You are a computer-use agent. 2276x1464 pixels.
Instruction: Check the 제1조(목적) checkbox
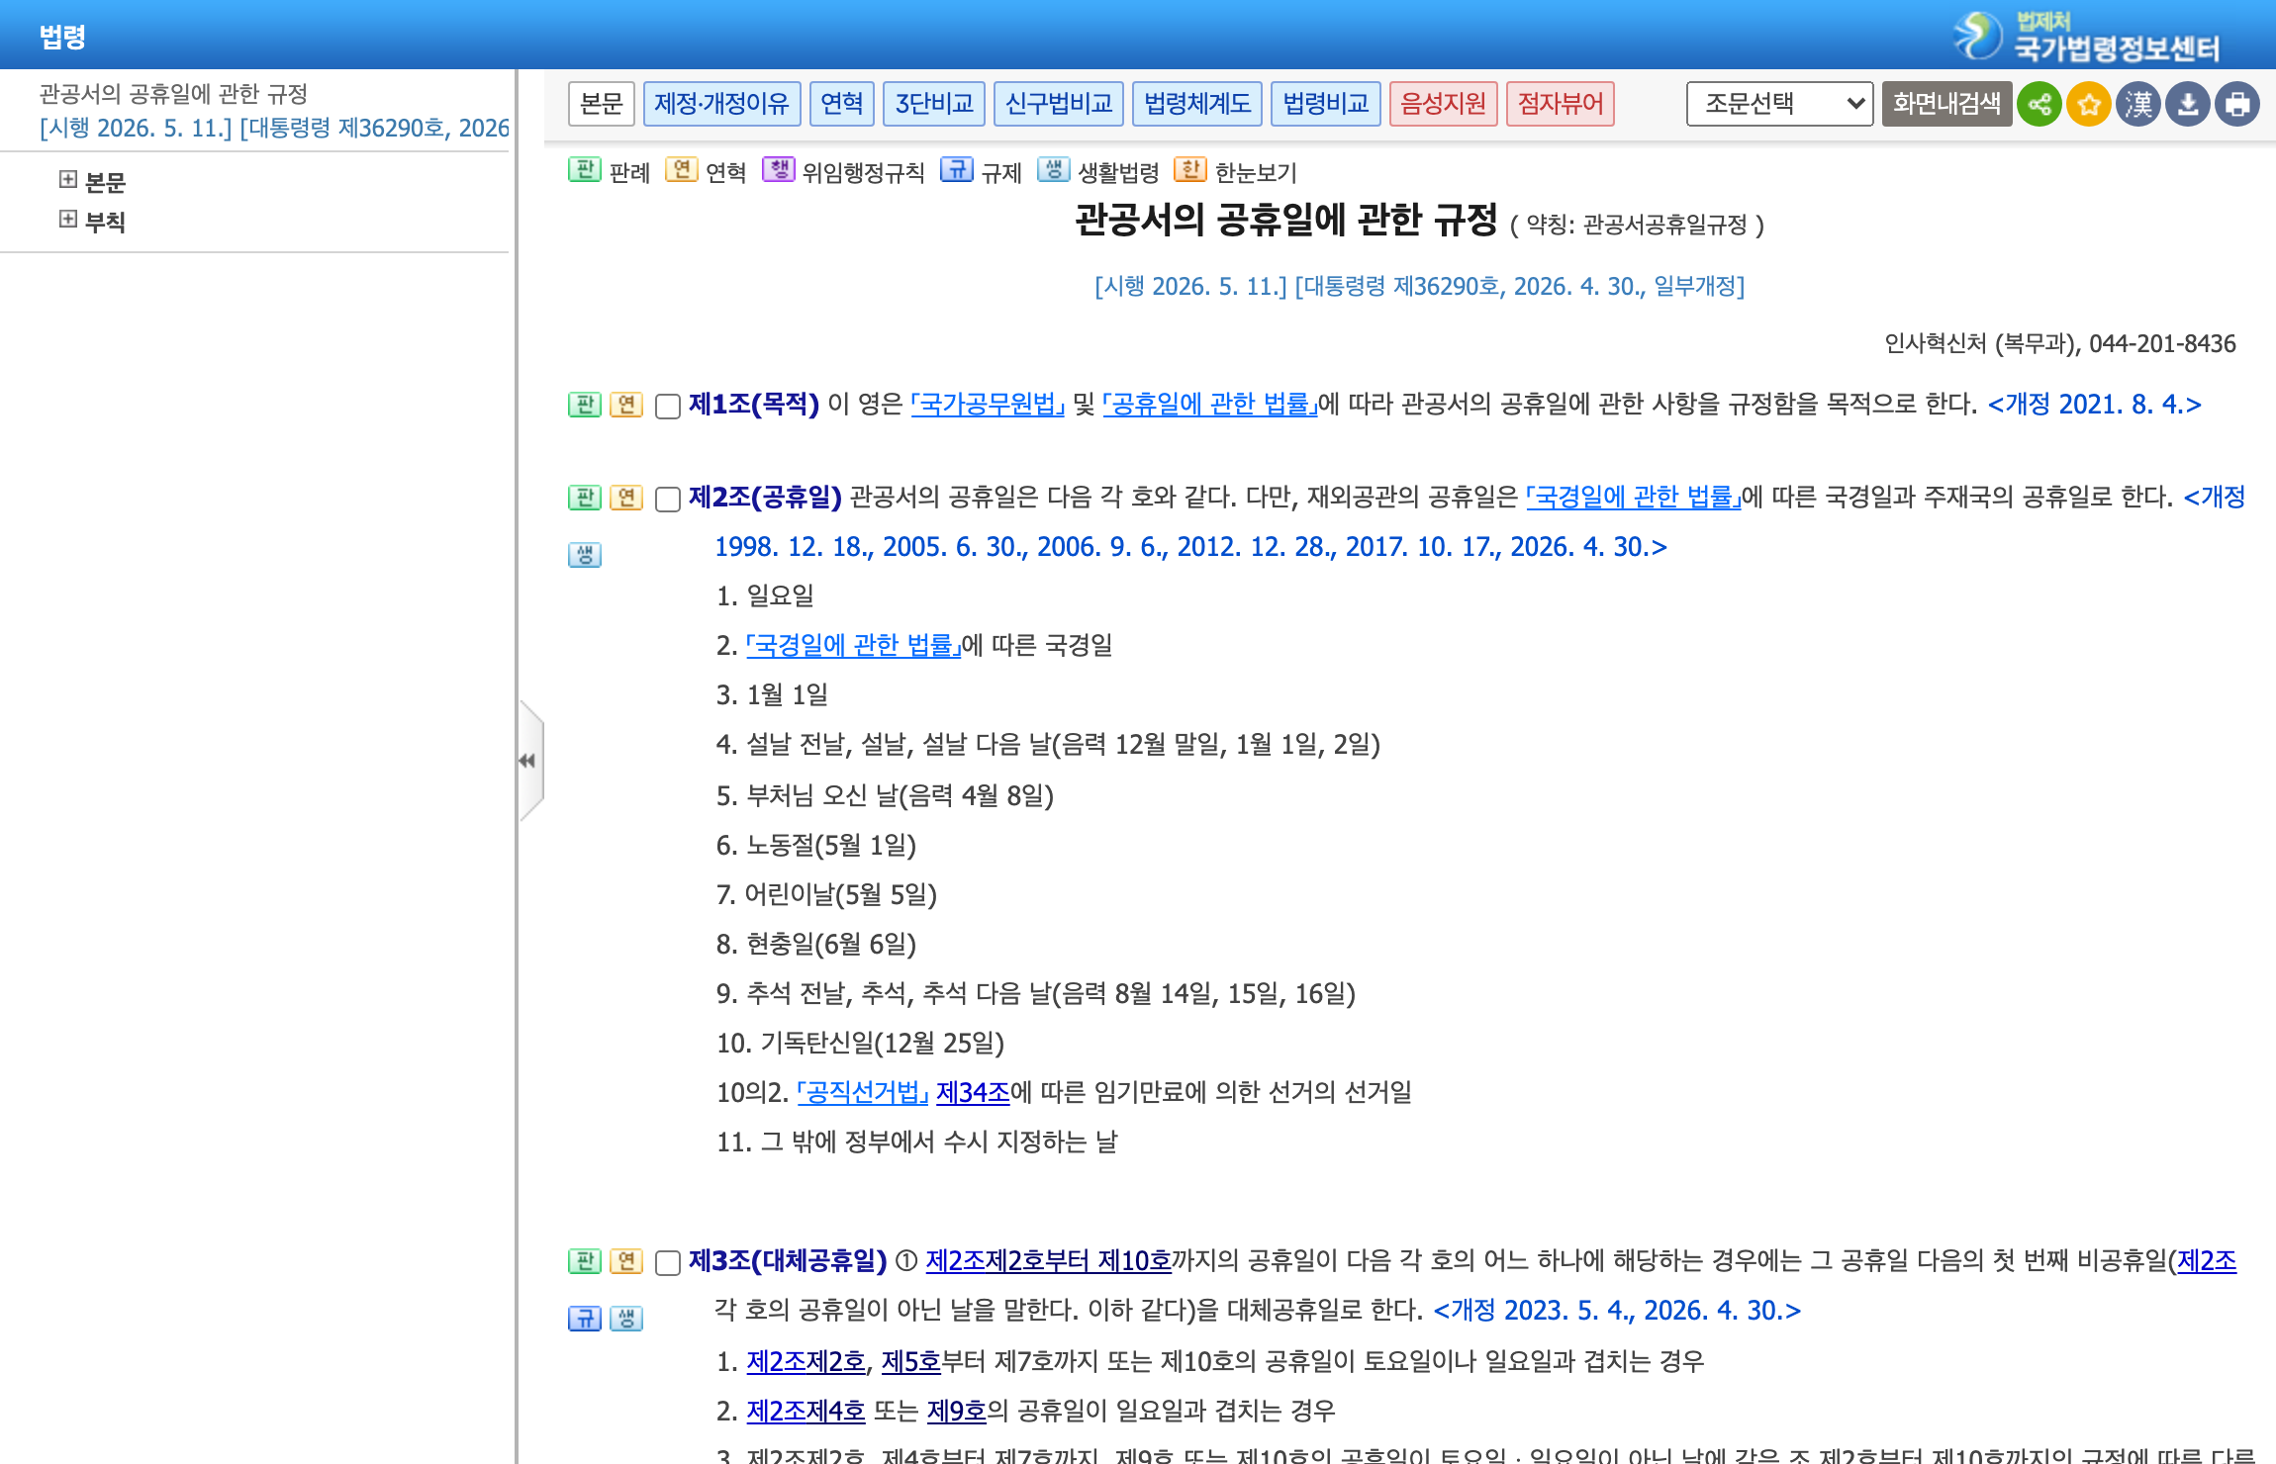668,407
